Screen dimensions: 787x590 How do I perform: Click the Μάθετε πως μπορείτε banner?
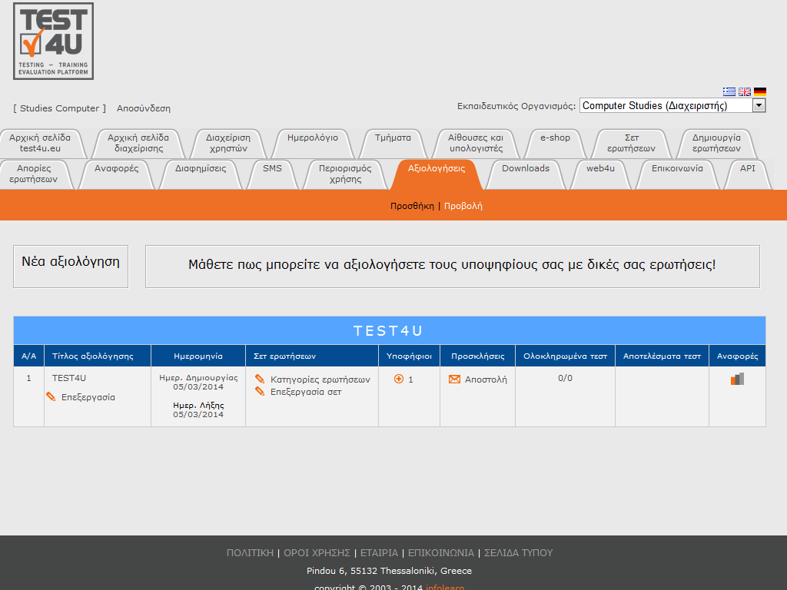(x=453, y=267)
